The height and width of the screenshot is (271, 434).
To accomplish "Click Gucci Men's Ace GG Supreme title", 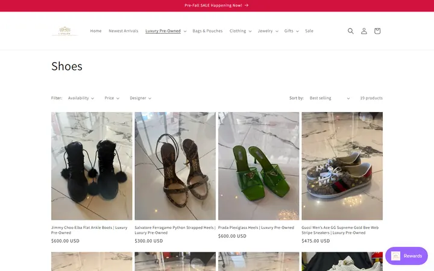I will [340, 230].
